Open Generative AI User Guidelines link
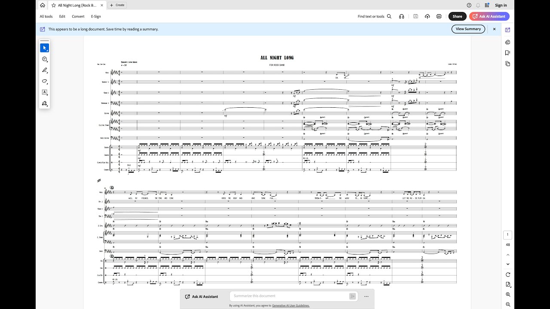Viewport: 550px width, 309px height. pyautogui.click(x=290, y=306)
